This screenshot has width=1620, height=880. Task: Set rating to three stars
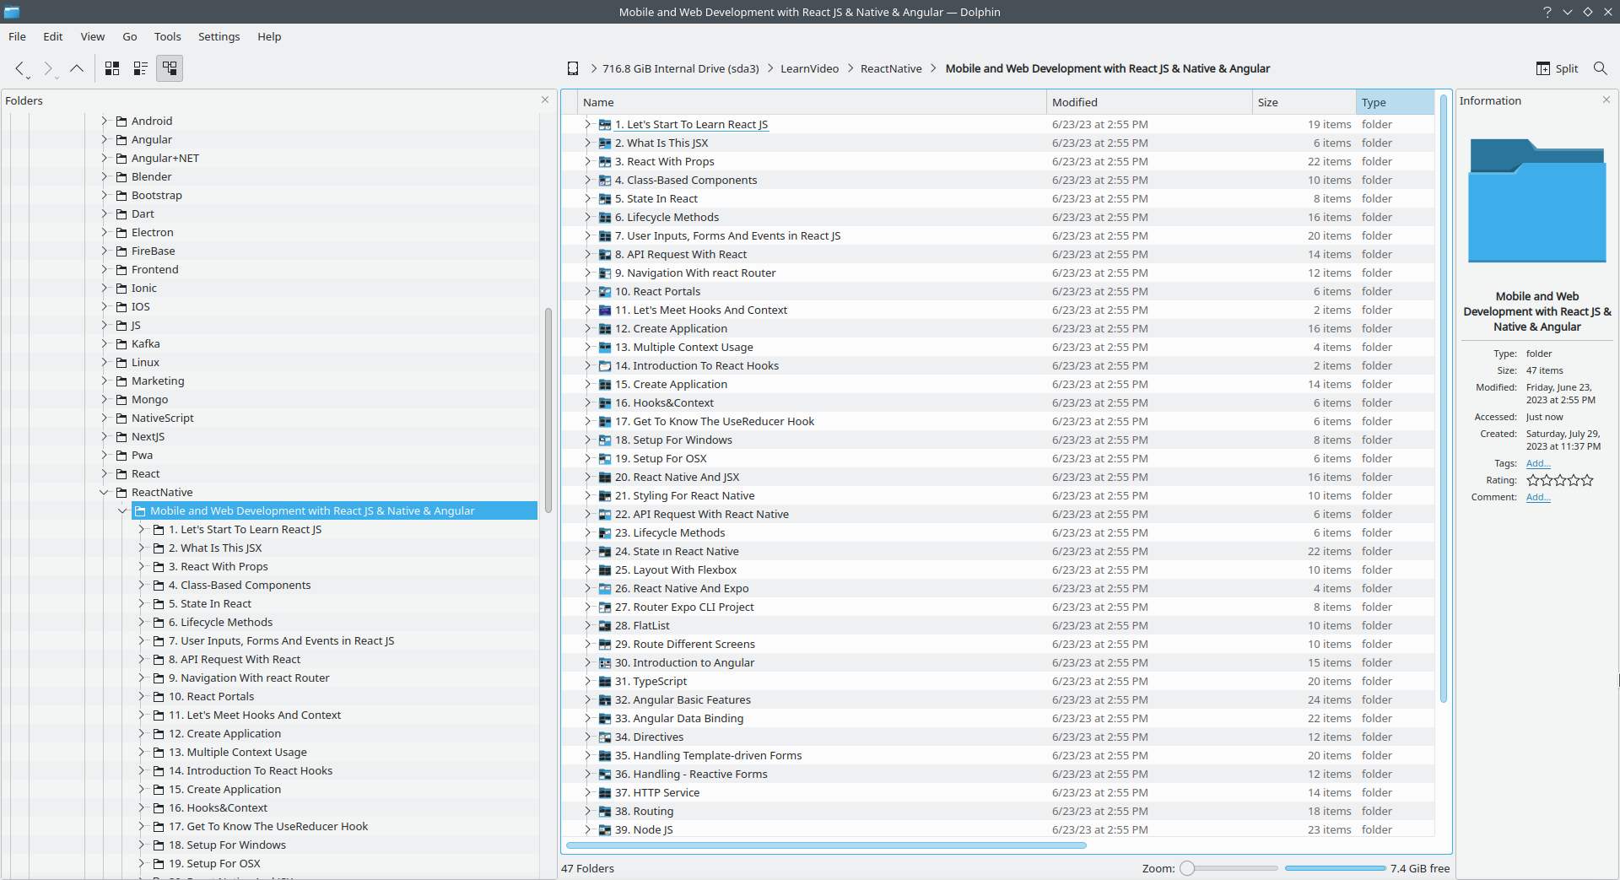pyautogui.click(x=1560, y=480)
